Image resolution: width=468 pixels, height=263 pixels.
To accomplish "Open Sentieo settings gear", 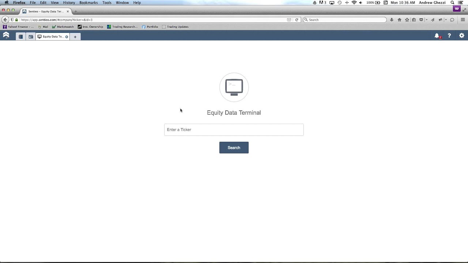I will [x=462, y=35].
